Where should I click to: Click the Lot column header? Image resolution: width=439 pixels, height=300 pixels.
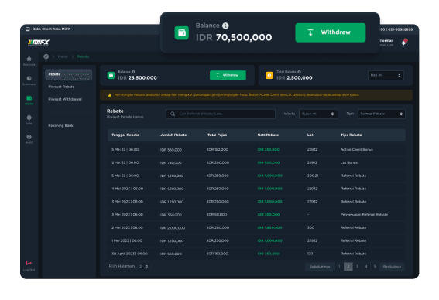310,135
